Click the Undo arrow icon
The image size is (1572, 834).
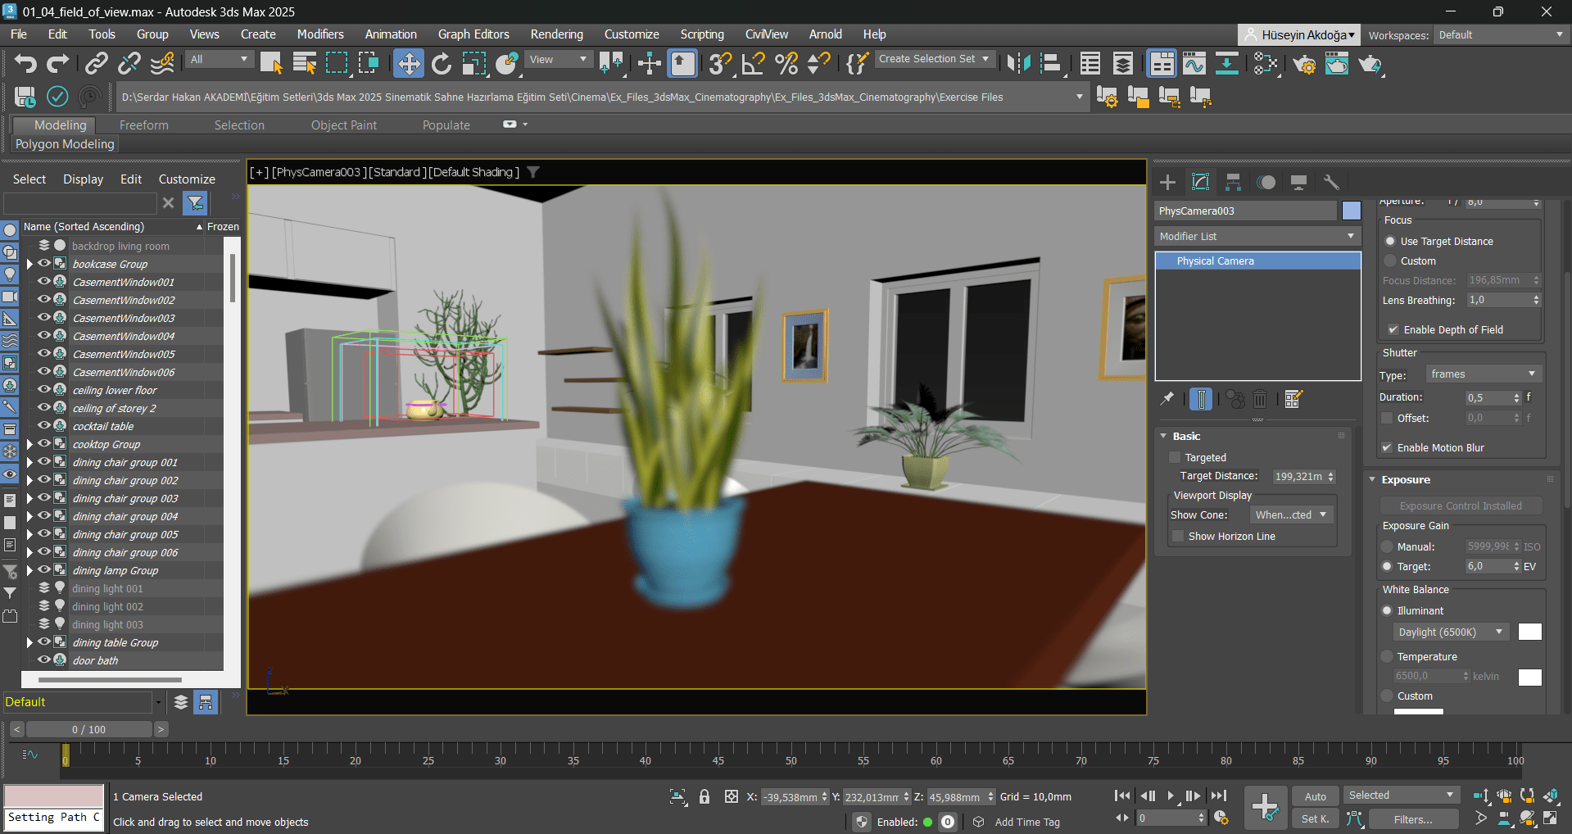(x=25, y=63)
